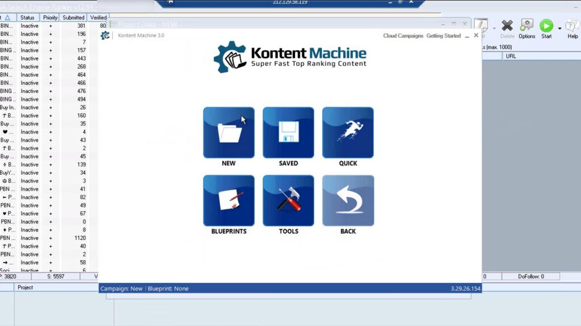The image size is (581, 326).
Task: Open the TOOLS tile
Action: pyautogui.click(x=288, y=201)
